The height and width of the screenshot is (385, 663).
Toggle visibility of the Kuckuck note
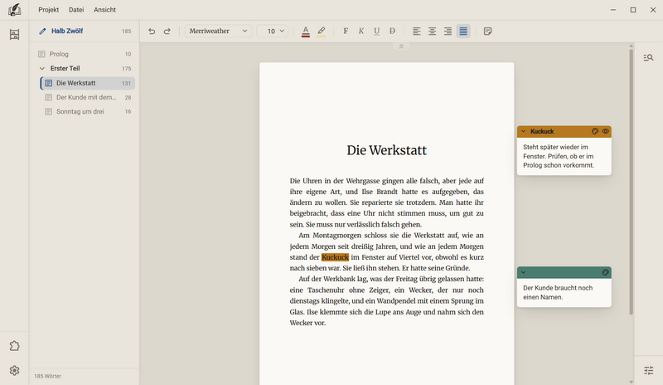[606, 131]
